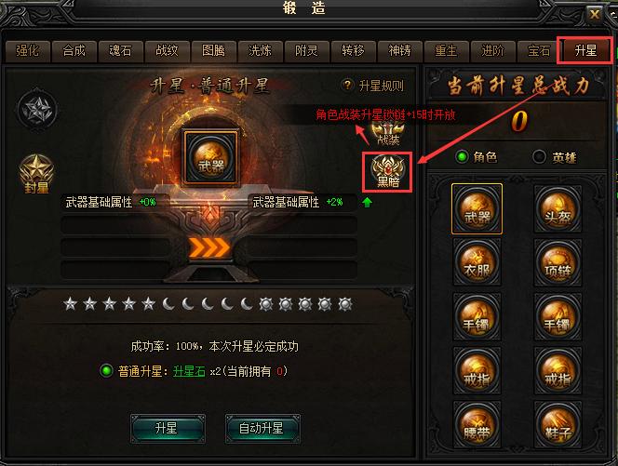Open 升星规则 rules help
This screenshot has height=466, width=618.
tap(373, 86)
